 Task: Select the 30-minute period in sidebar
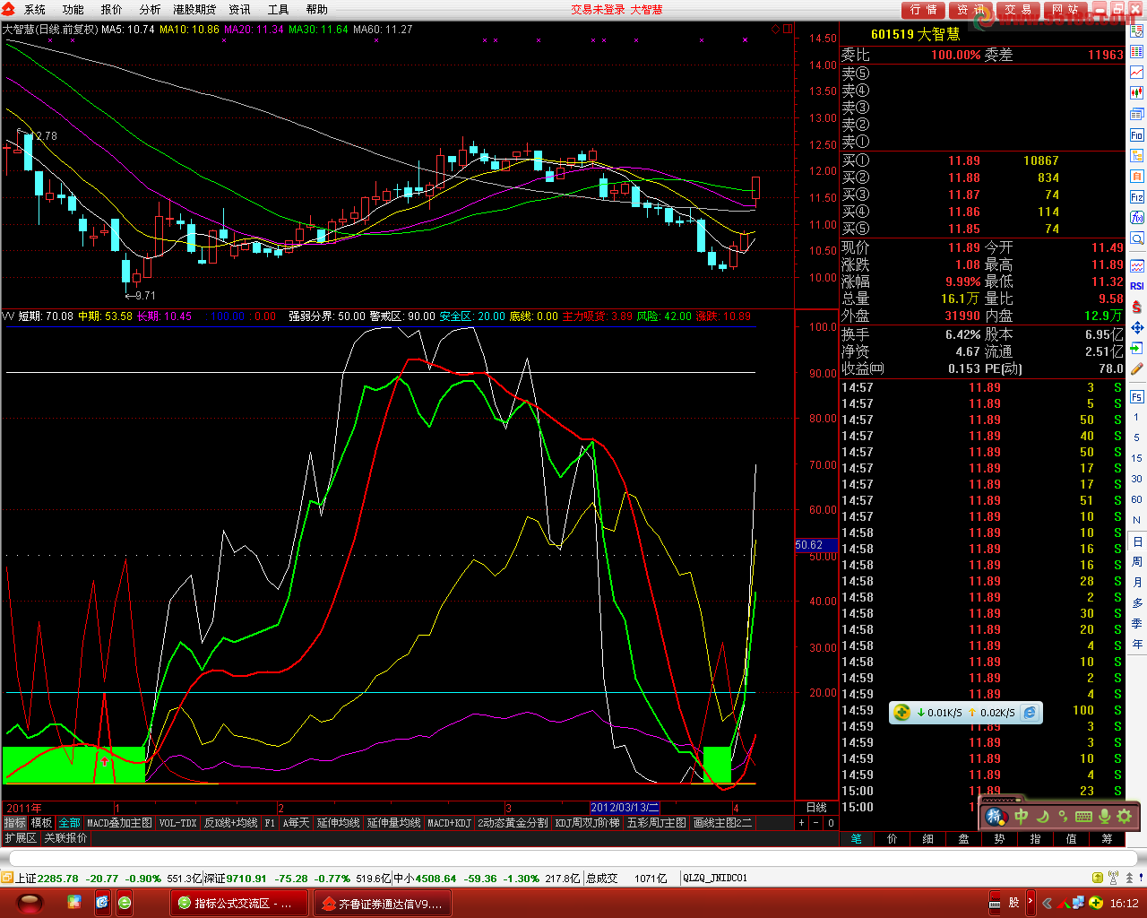1137,479
